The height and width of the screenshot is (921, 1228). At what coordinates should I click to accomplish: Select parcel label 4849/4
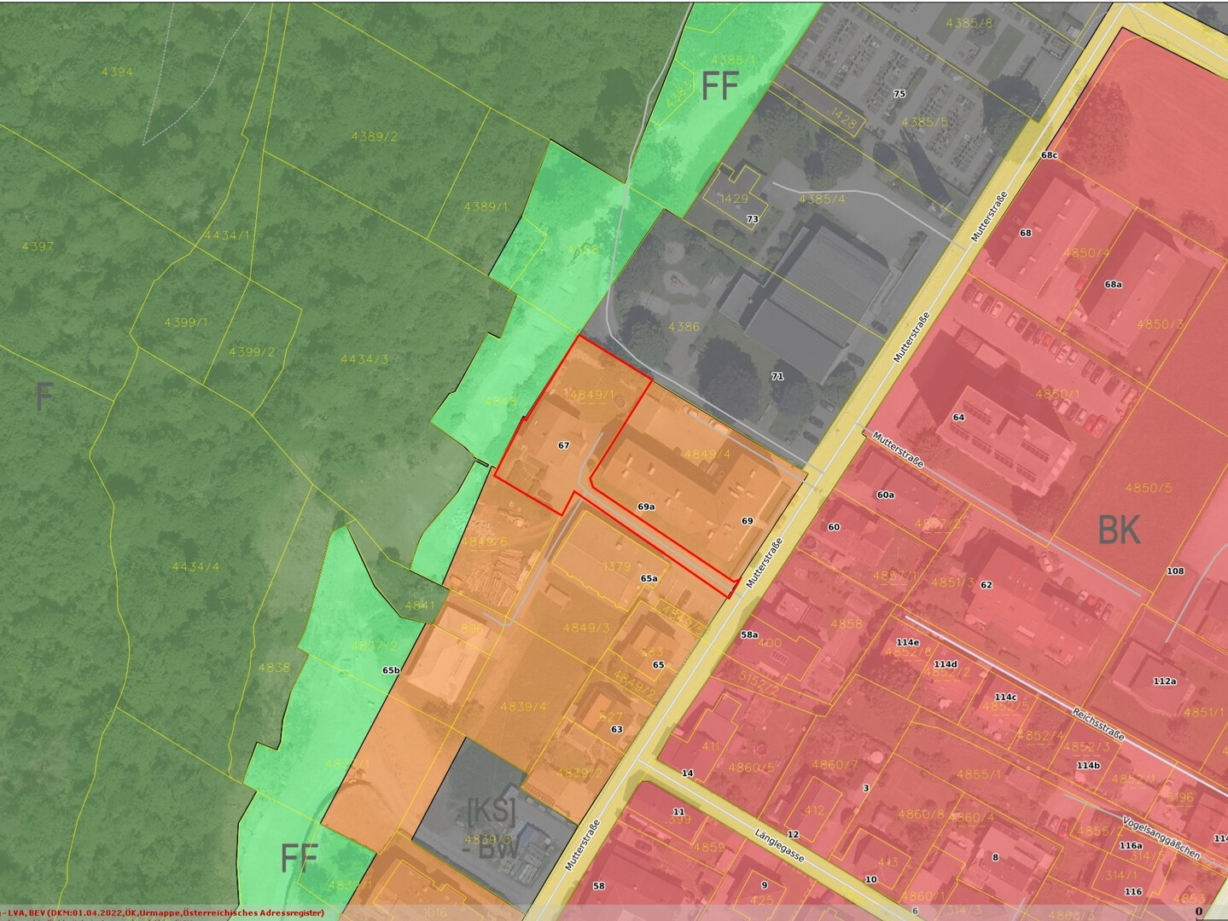pos(707,455)
